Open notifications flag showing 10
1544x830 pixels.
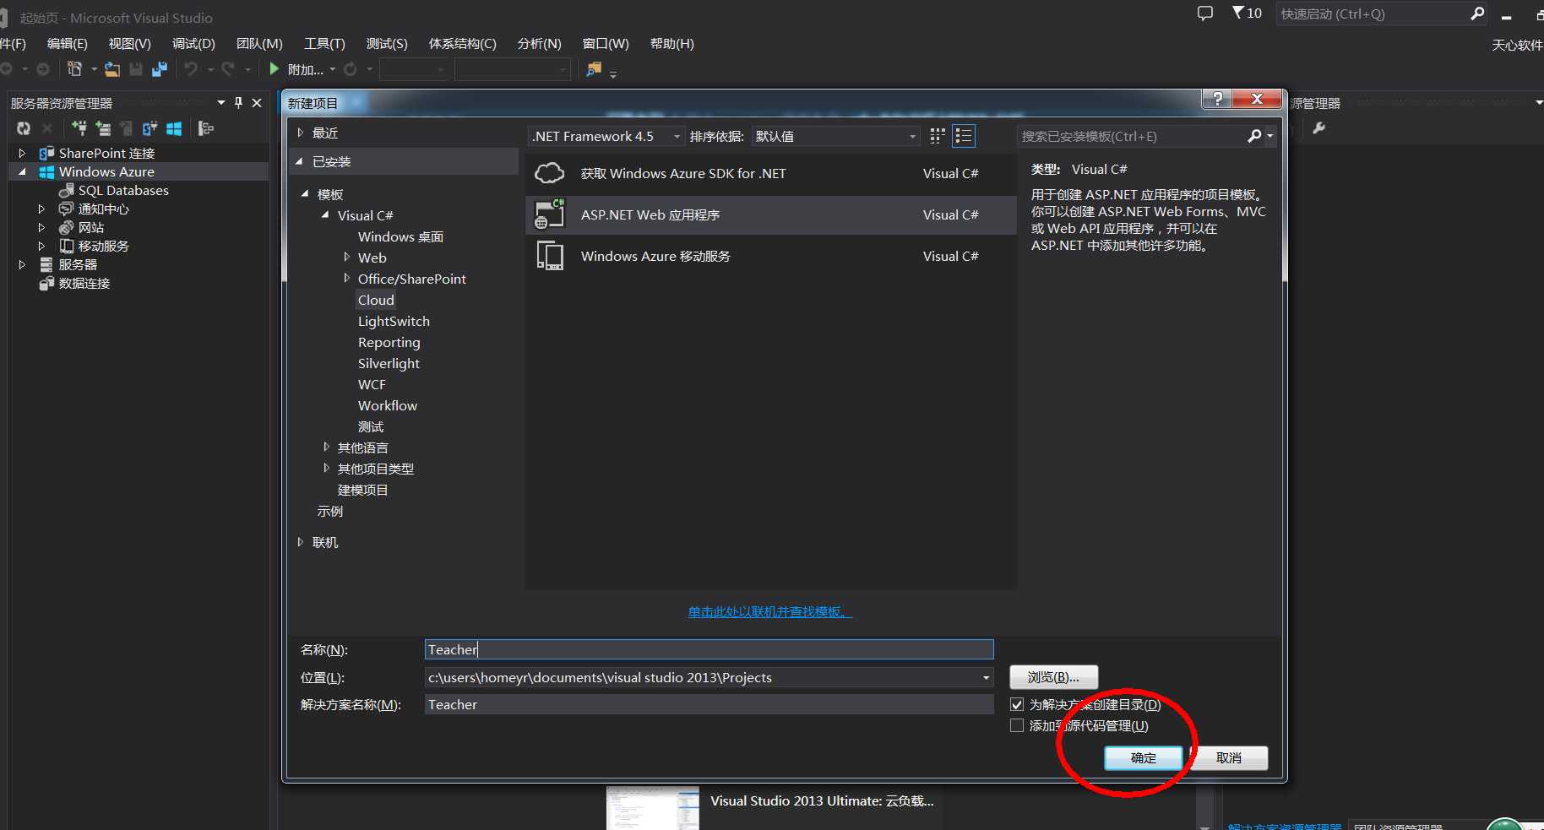(1247, 14)
